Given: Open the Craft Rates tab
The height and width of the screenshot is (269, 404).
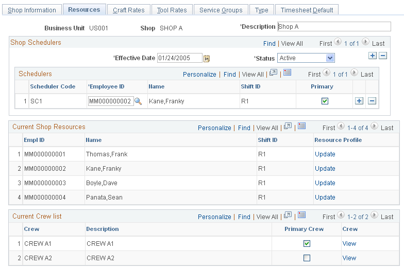Looking at the screenshot, I should tap(129, 10).
